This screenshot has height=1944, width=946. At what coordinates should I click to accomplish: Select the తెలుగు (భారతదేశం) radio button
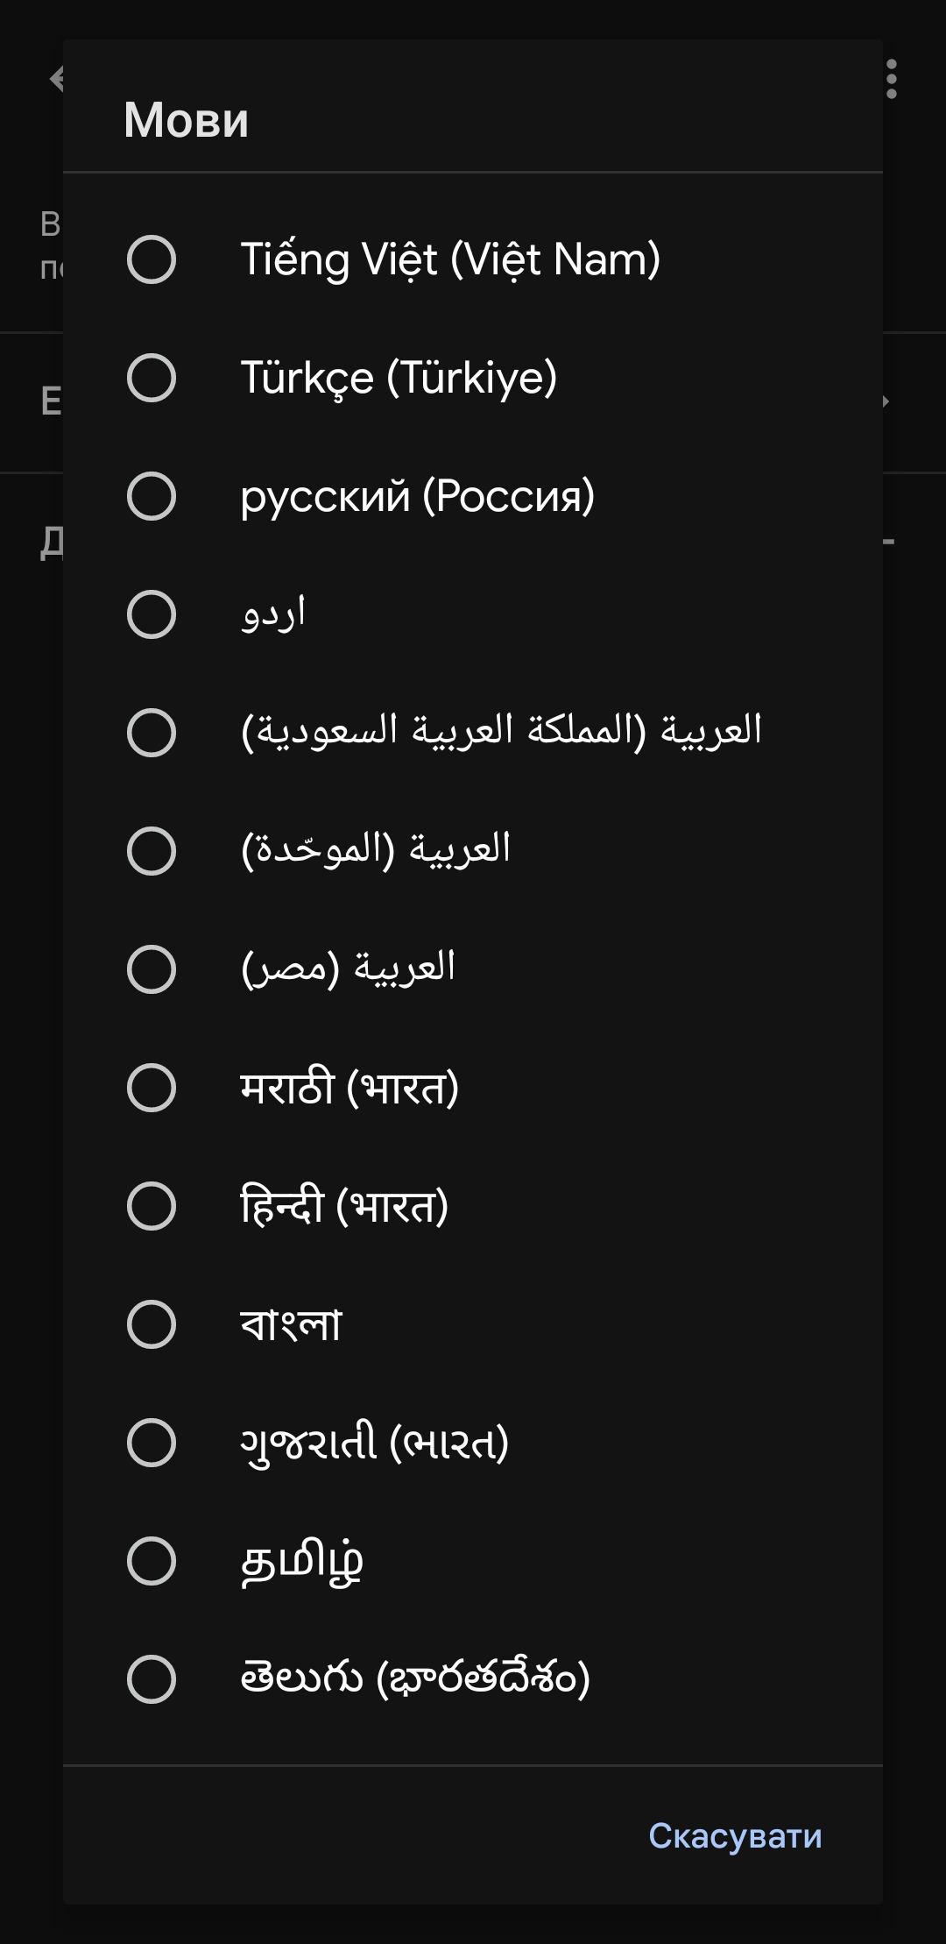152,1679
